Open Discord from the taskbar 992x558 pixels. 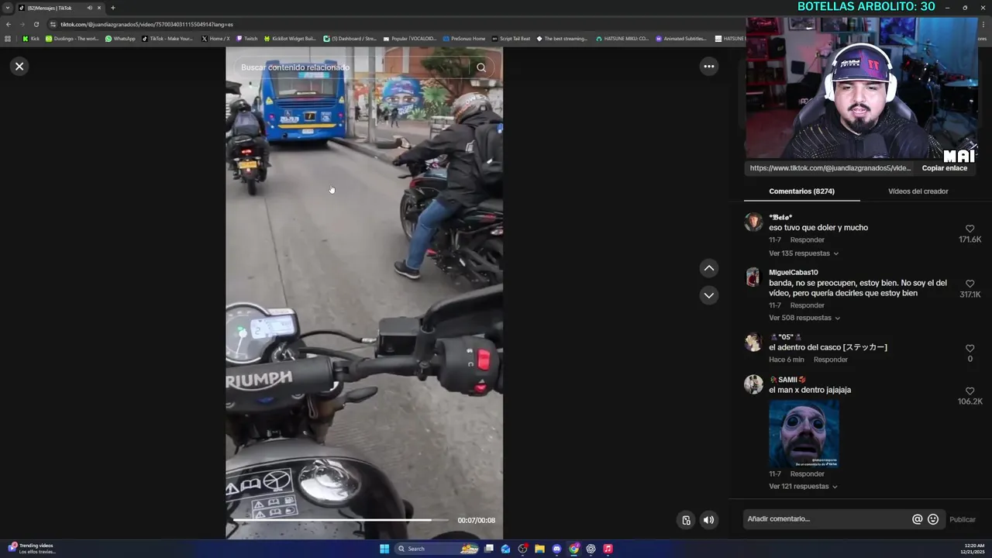[556, 549]
